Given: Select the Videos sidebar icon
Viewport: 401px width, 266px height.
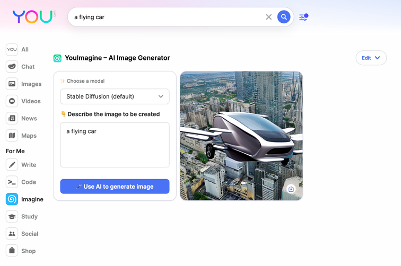Looking at the screenshot, I should (12, 101).
